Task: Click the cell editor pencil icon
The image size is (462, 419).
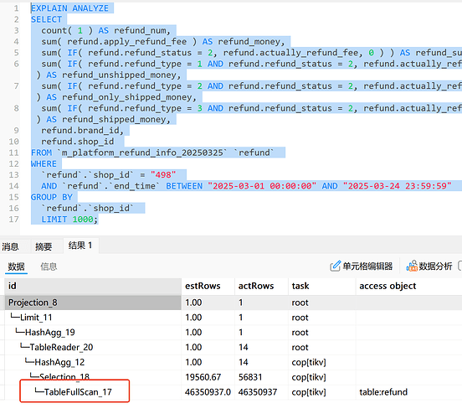Action: (x=335, y=266)
